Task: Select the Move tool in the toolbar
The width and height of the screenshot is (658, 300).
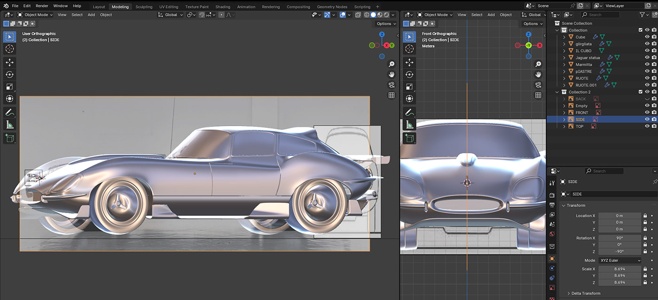Action: point(9,61)
